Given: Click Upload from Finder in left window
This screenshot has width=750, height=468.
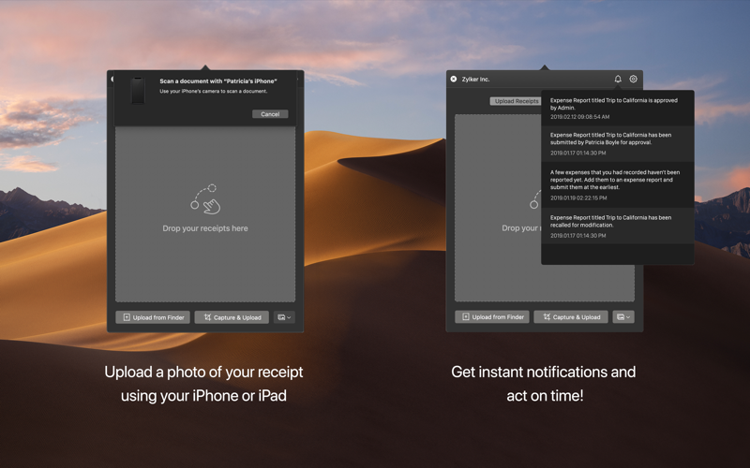Looking at the screenshot, I should click(153, 317).
